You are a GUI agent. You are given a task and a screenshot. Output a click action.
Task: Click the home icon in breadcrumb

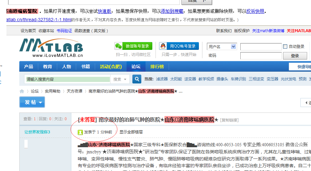click(x=22, y=91)
